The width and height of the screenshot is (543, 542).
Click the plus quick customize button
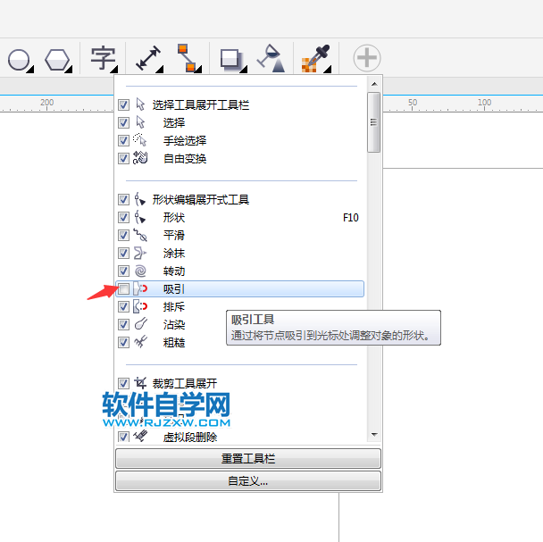tap(366, 59)
